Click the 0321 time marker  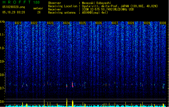coord(18,23)
